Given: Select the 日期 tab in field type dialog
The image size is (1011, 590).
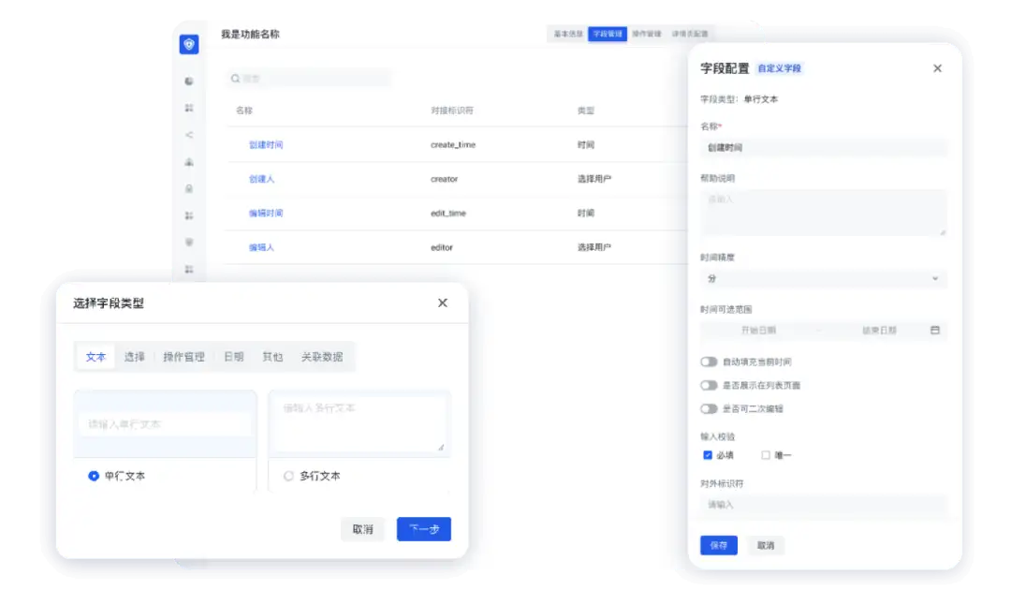Looking at the screenshot, I should (x=233, y=357).
